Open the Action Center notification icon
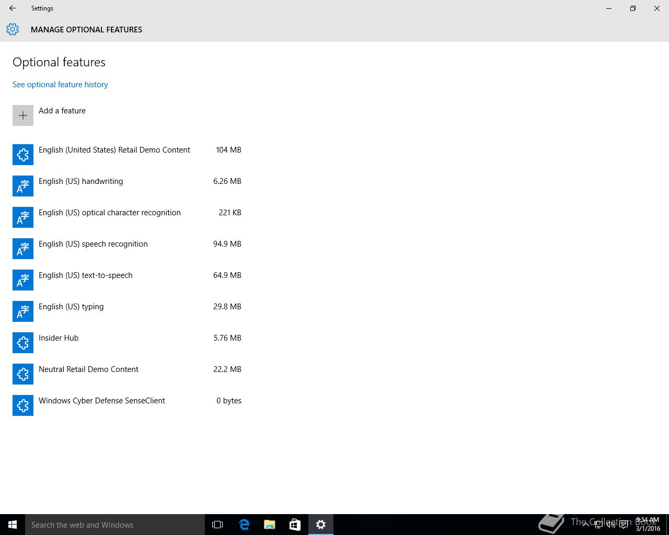The height and width of the screenshot is (535, 669). [x=624, y=525]
